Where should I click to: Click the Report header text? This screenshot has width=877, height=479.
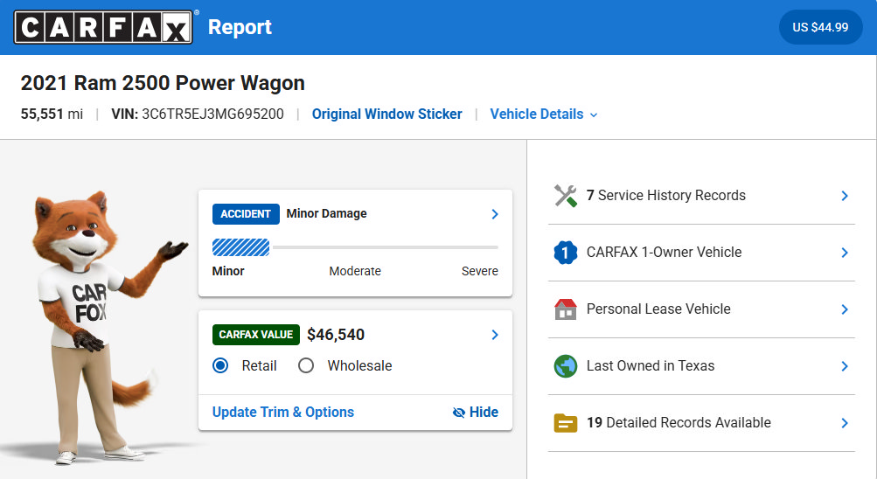pyautogui.click(x=240, y=27)
